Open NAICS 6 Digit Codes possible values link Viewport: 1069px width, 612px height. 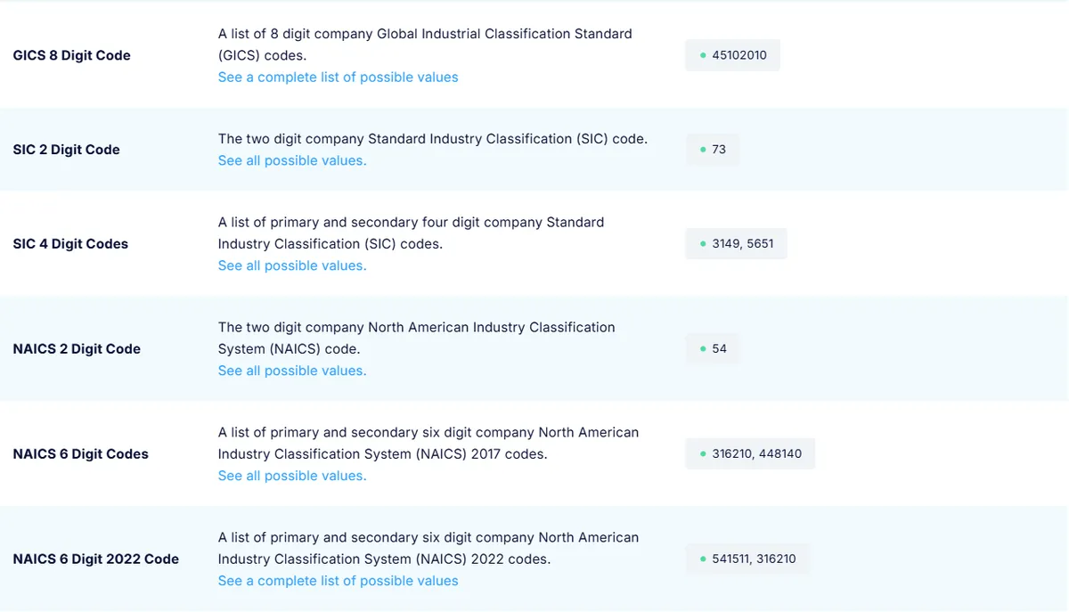[292, 476]
